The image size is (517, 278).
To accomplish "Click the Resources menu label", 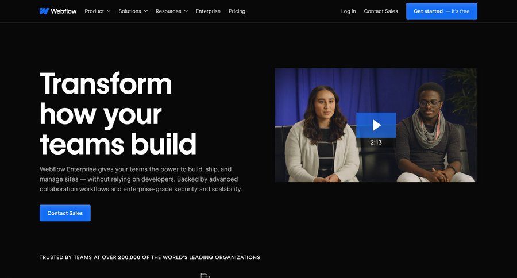I will coord(168,11).
